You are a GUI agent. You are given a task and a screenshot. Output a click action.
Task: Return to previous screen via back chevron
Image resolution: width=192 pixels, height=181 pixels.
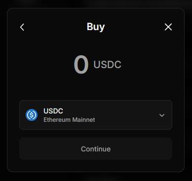22,27
